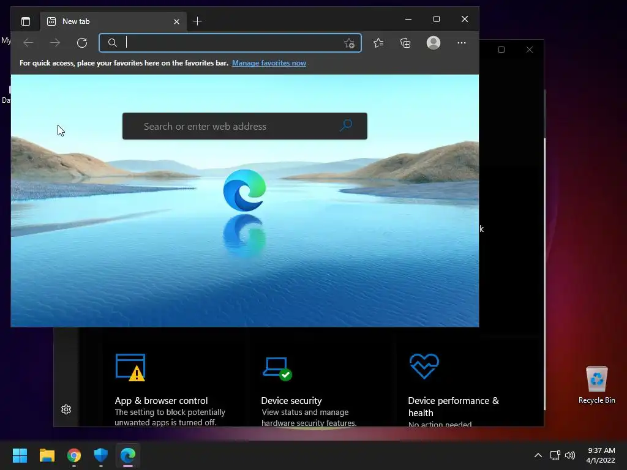Go forward using Edge forward arrow

click(x=55, y=43)
